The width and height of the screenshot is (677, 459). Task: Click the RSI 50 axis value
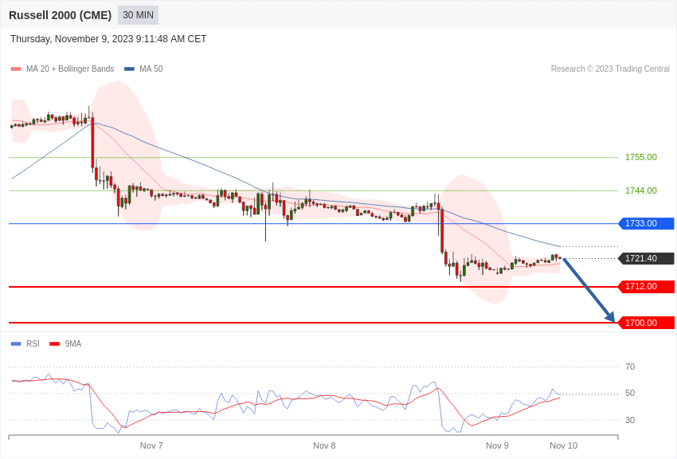click(x=630, y=393)
